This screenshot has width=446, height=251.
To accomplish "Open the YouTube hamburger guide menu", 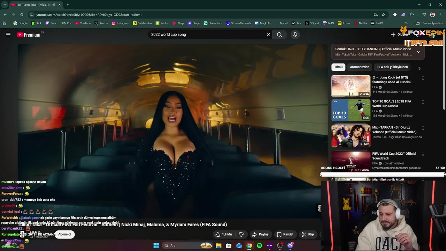I will click(x=8, y=35).
